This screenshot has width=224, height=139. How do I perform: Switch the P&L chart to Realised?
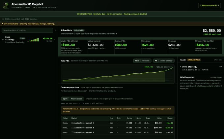(146, 61)
